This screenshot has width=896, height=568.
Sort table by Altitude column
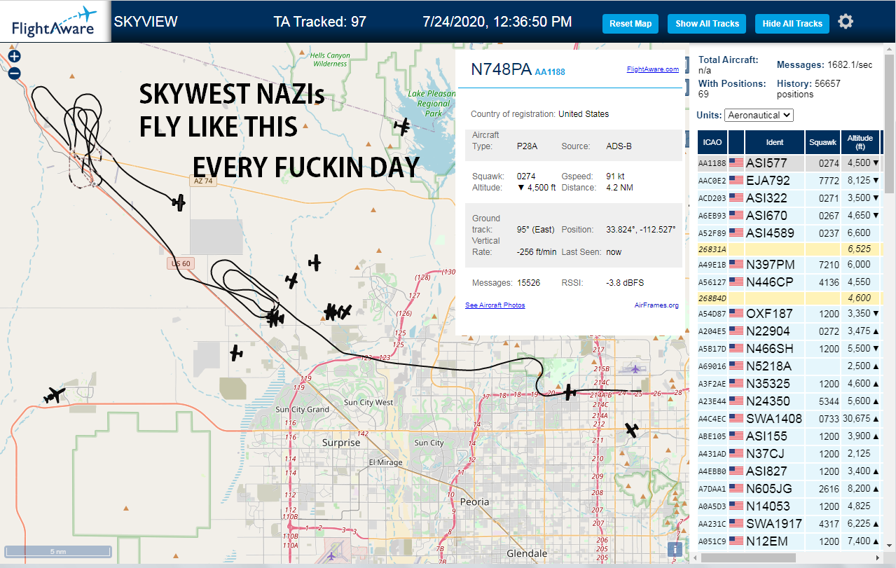pyautogui.click(x=860, y=142)
